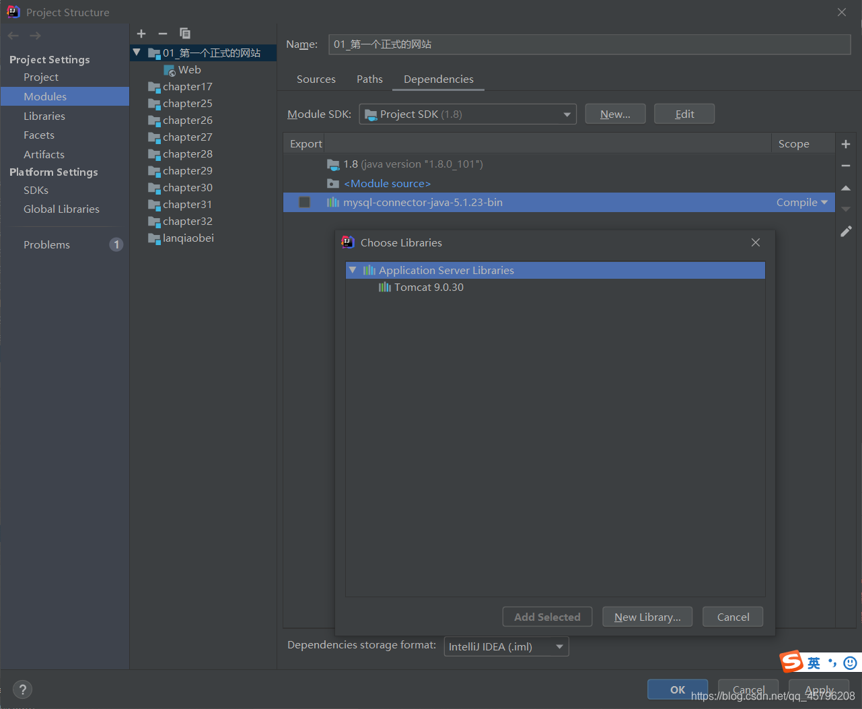Open the Compile scope dropdown

tap(802, 203)
